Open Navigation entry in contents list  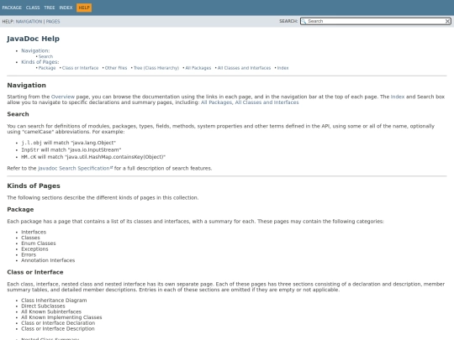[x=35, y=50]
